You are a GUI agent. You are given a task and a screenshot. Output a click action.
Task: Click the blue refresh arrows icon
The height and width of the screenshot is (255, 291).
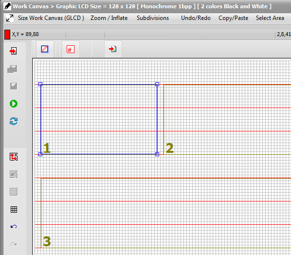(14, 121)
